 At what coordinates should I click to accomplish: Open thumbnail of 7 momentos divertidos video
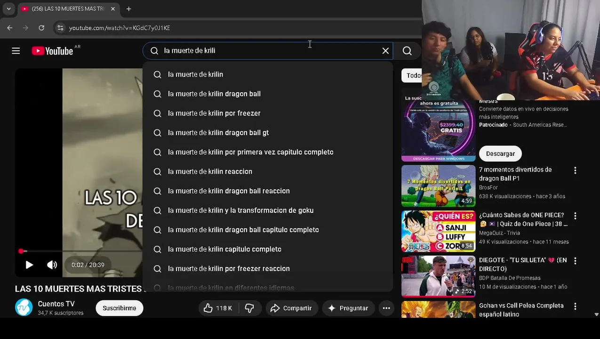tap(439, 186)
